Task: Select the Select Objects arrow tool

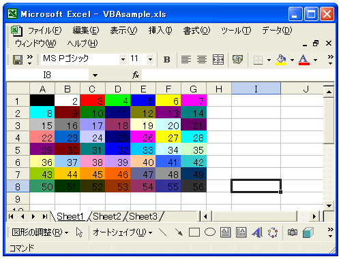Action: click(x=79, y=232)
